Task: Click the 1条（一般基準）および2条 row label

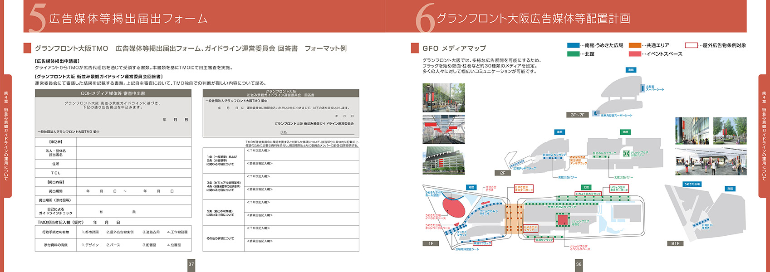Action: pyautogui.click(x=222, y=160)
